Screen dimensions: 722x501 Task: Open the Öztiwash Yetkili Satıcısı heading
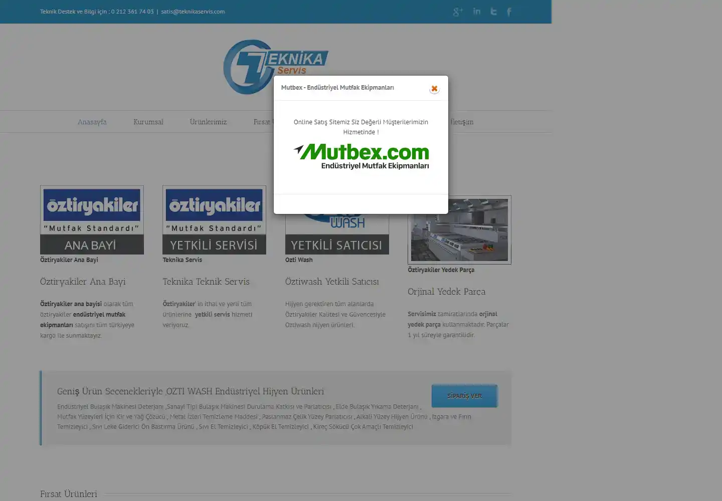click(332, 282)
